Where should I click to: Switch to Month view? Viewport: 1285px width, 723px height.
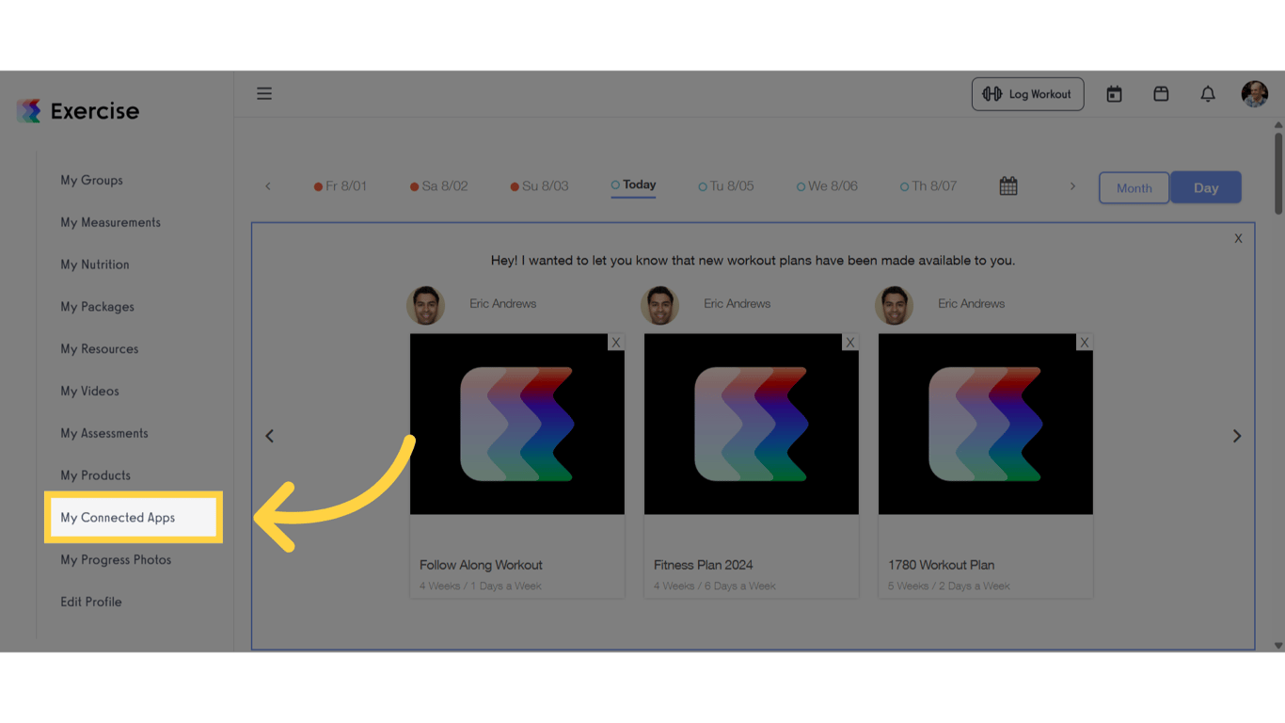point(1134,187)
